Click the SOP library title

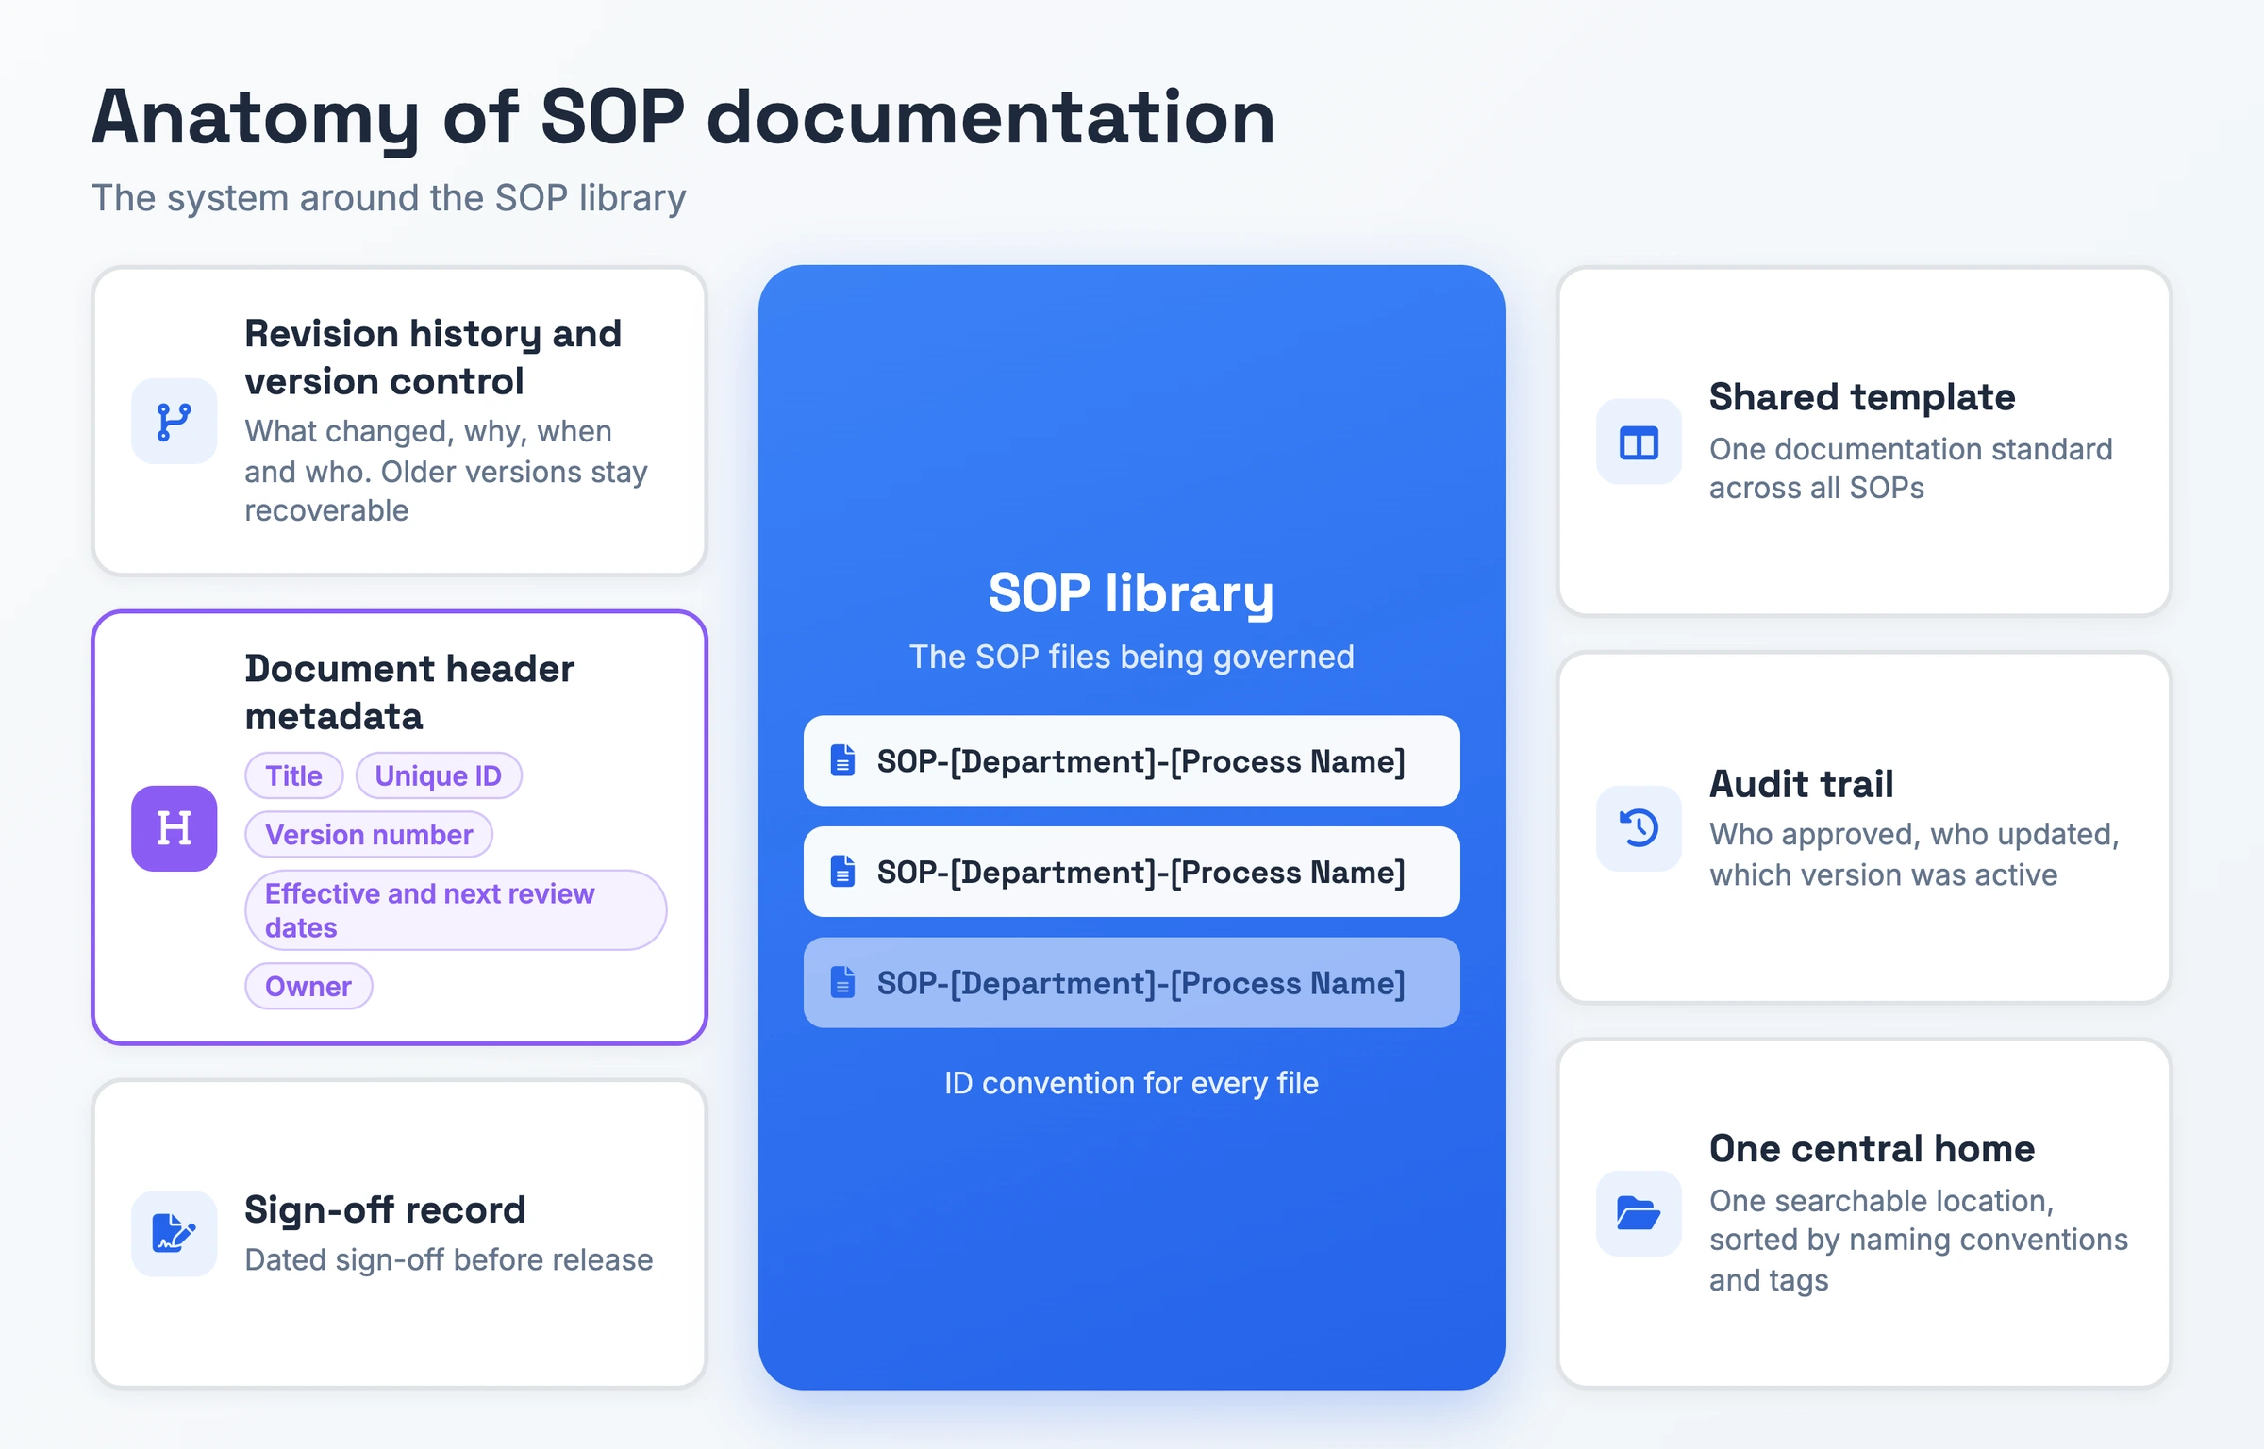1131,593
